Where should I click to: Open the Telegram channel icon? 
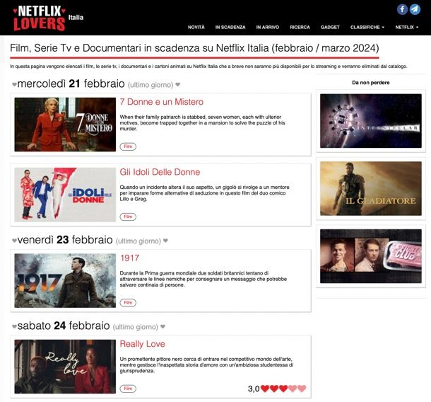tap(415, 9)
